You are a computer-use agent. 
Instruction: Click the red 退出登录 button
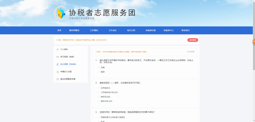[x=193, y=40]
